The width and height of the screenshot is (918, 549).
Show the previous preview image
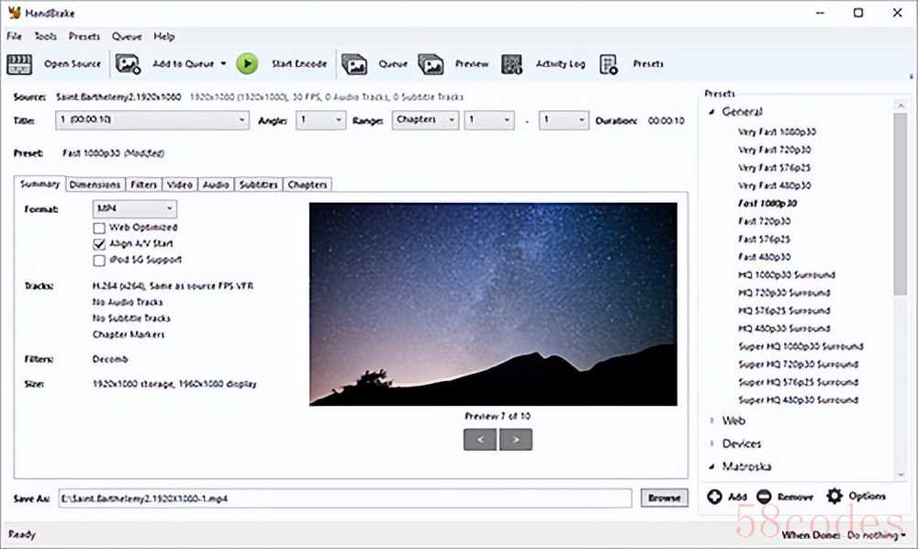(x=480, y=440)
